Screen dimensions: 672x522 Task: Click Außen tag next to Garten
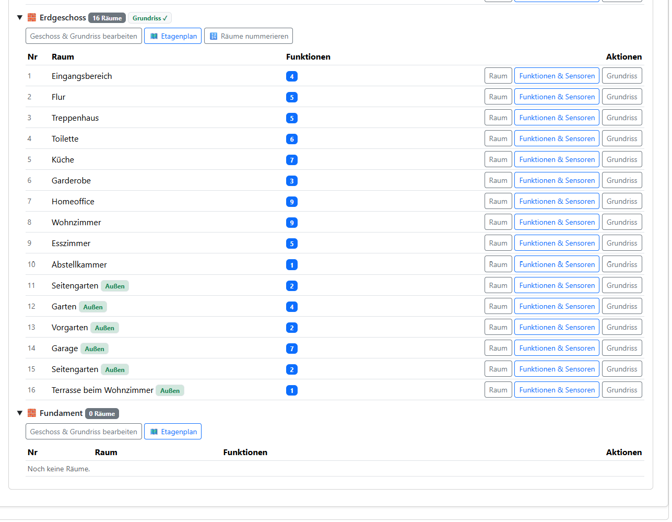93,307
